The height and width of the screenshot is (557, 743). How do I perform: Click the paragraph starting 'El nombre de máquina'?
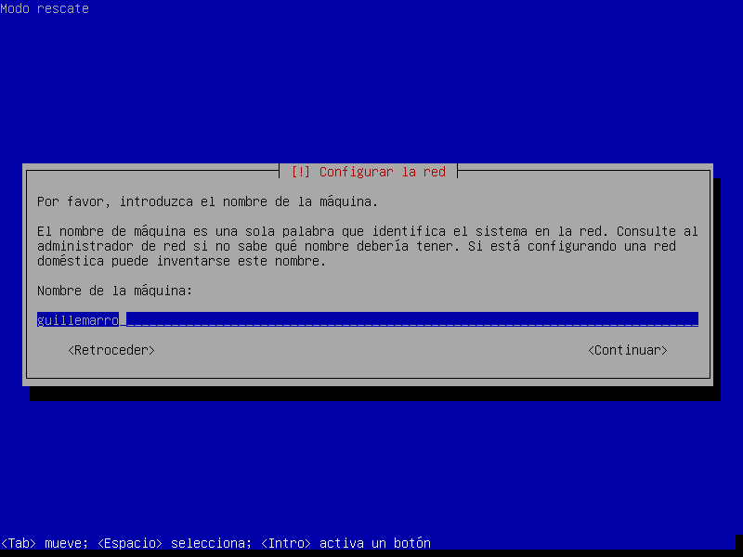pyautogui.click(x=368, y=246)
